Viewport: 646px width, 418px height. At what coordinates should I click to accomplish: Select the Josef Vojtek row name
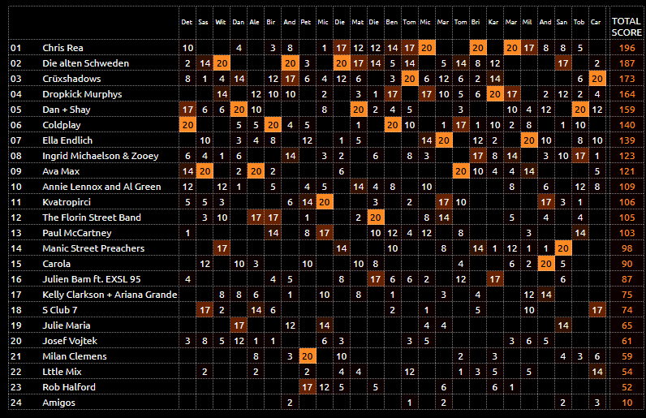tap(70, 341)
